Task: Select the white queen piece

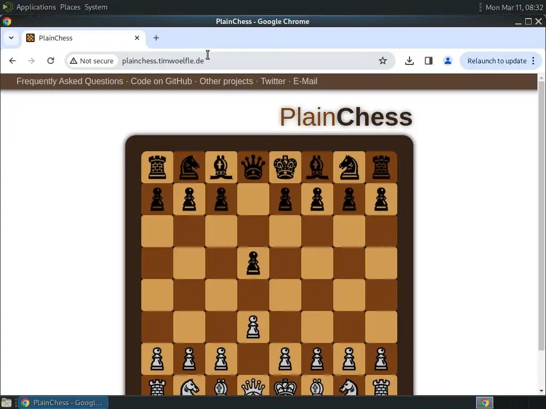Action: (x=253, y=387)
